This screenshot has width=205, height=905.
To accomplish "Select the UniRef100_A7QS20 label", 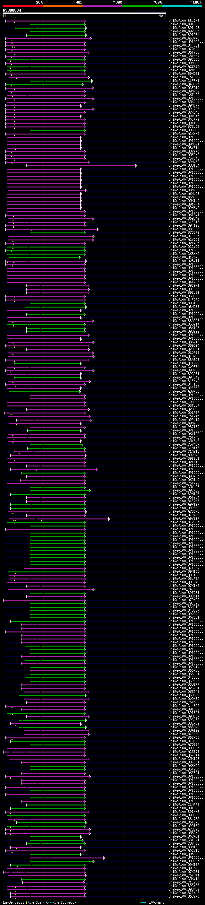I will [x=184, y=830].
